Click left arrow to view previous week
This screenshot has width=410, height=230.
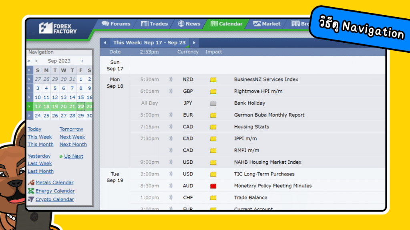pyautogui.click(x=105, y=42)
